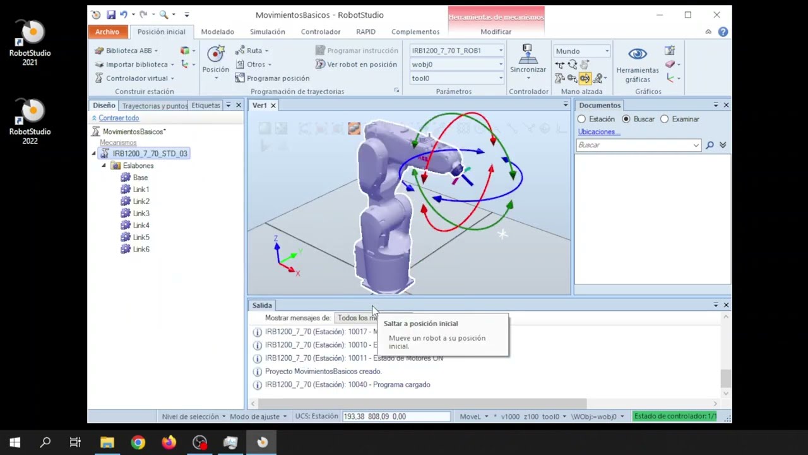The image size is (808, 455).
Task: Open the Otros dropdown button
Action: coord(254,64)
